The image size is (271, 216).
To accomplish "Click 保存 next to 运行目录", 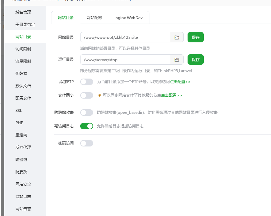I will [196, 60].
